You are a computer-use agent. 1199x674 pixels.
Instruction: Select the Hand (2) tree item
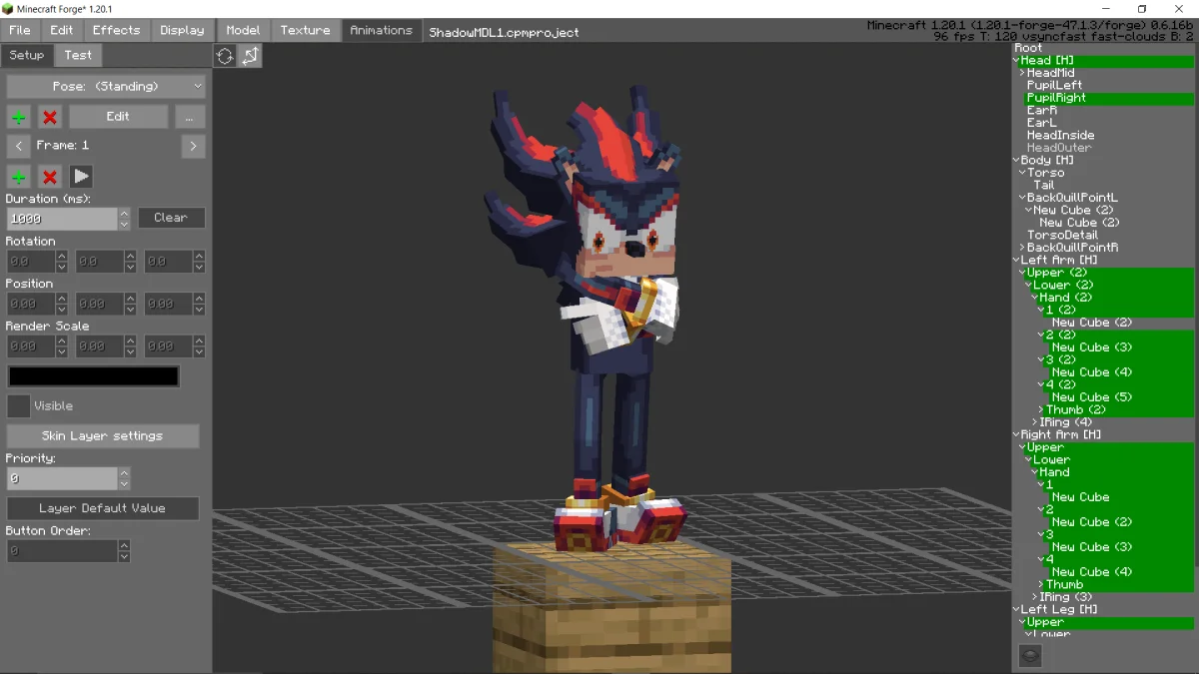[1065, 298]
